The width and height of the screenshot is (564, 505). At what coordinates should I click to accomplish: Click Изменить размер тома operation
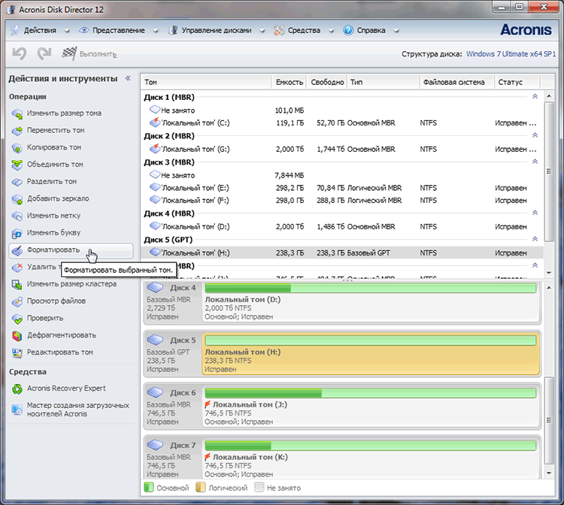tap(64, 113)
